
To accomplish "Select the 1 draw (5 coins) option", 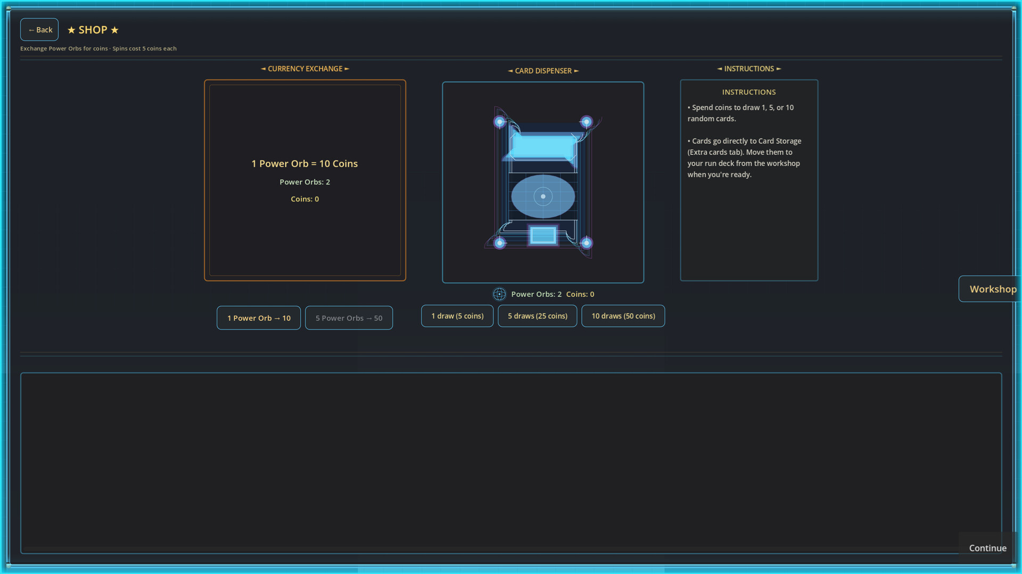I will (457, 316).
